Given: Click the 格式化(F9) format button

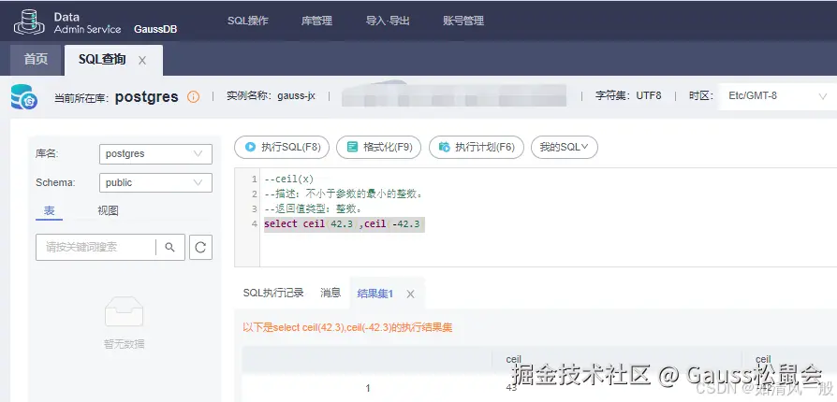Looking at the screenshot, I should (x=378, y=147).
